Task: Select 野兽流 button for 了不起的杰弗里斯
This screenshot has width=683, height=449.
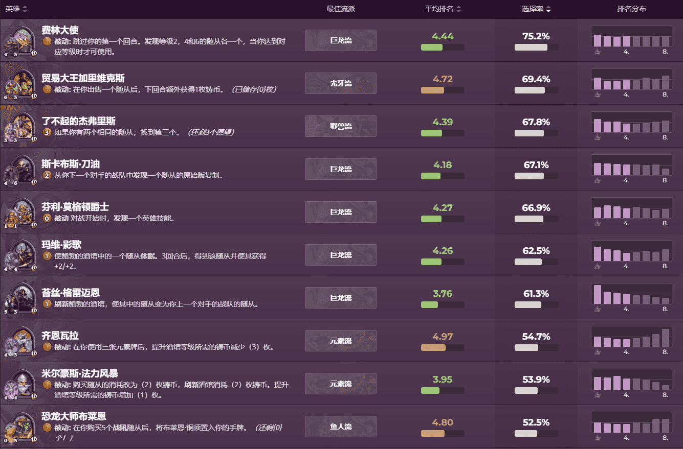Action: pyautogui.click(x=341, y=126)
